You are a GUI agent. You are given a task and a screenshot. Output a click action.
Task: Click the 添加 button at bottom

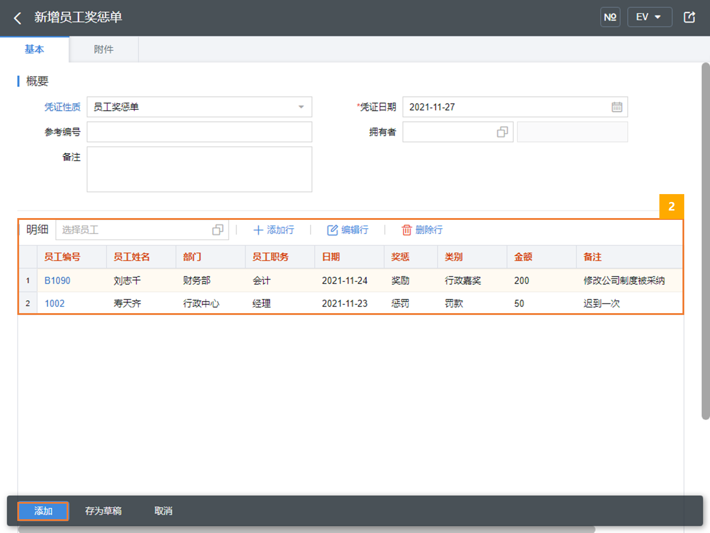pos(43,511)
